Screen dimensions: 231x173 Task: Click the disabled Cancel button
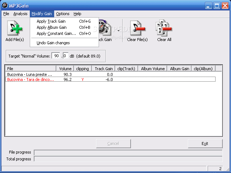(113, 144)
